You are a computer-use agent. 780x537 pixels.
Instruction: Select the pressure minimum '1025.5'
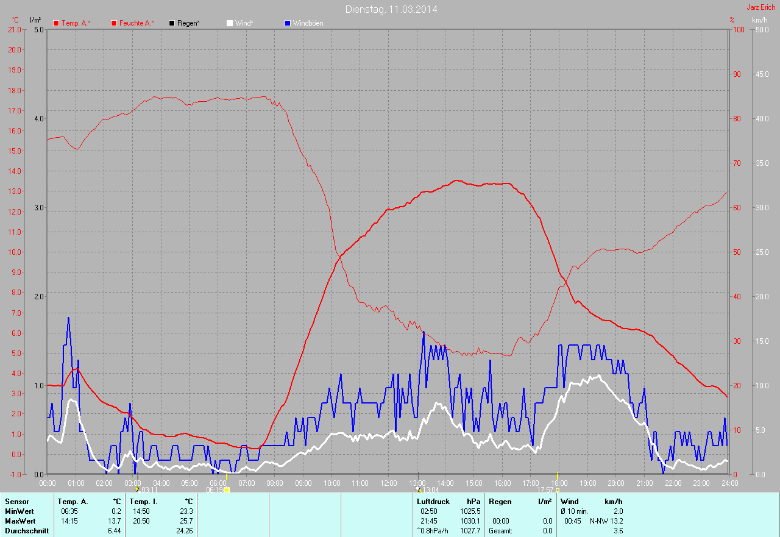pyautogui.click(x=470, y=511)
